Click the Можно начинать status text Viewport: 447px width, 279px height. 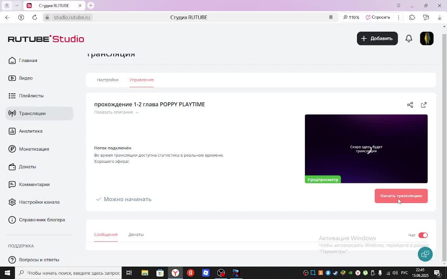click(x=127, y=199)
